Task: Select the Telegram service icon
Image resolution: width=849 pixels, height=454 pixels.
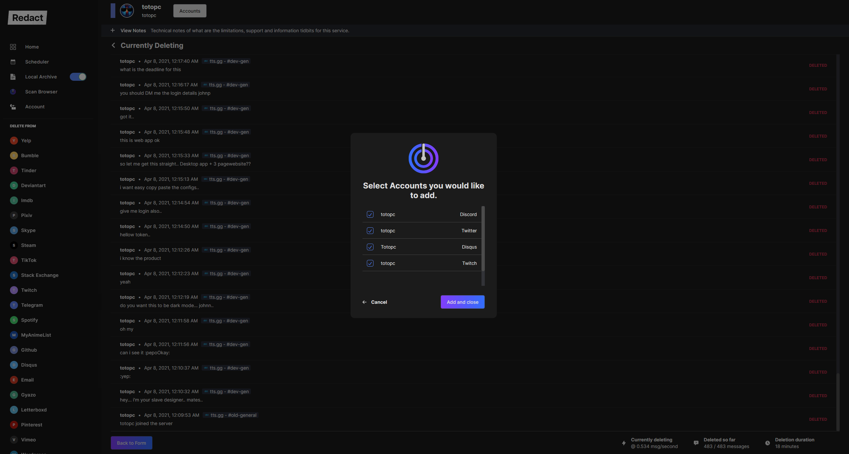Action: [x=14, y=305]
